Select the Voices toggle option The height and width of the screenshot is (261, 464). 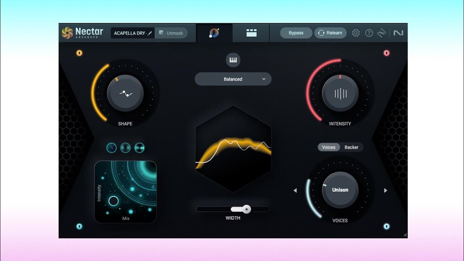[x=329, y=147]
